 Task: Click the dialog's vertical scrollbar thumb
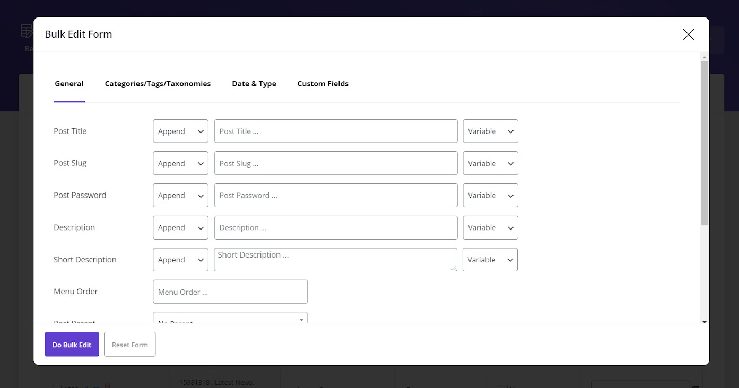704,143
